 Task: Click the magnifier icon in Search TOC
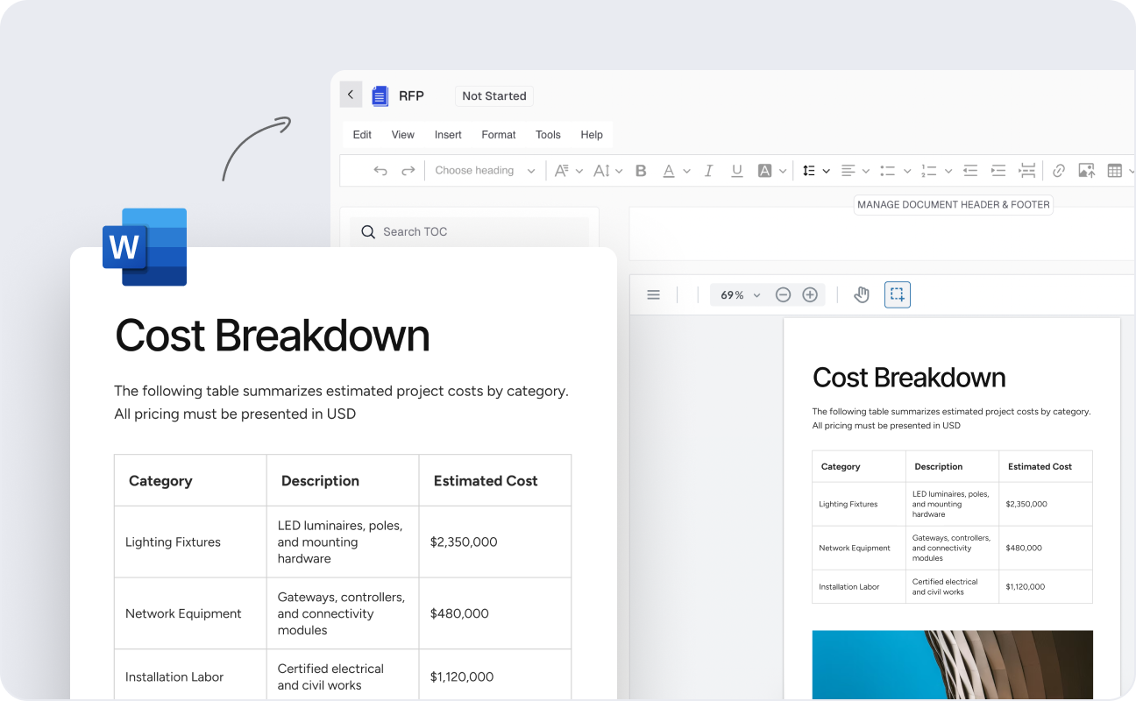[x=368, y=232]
